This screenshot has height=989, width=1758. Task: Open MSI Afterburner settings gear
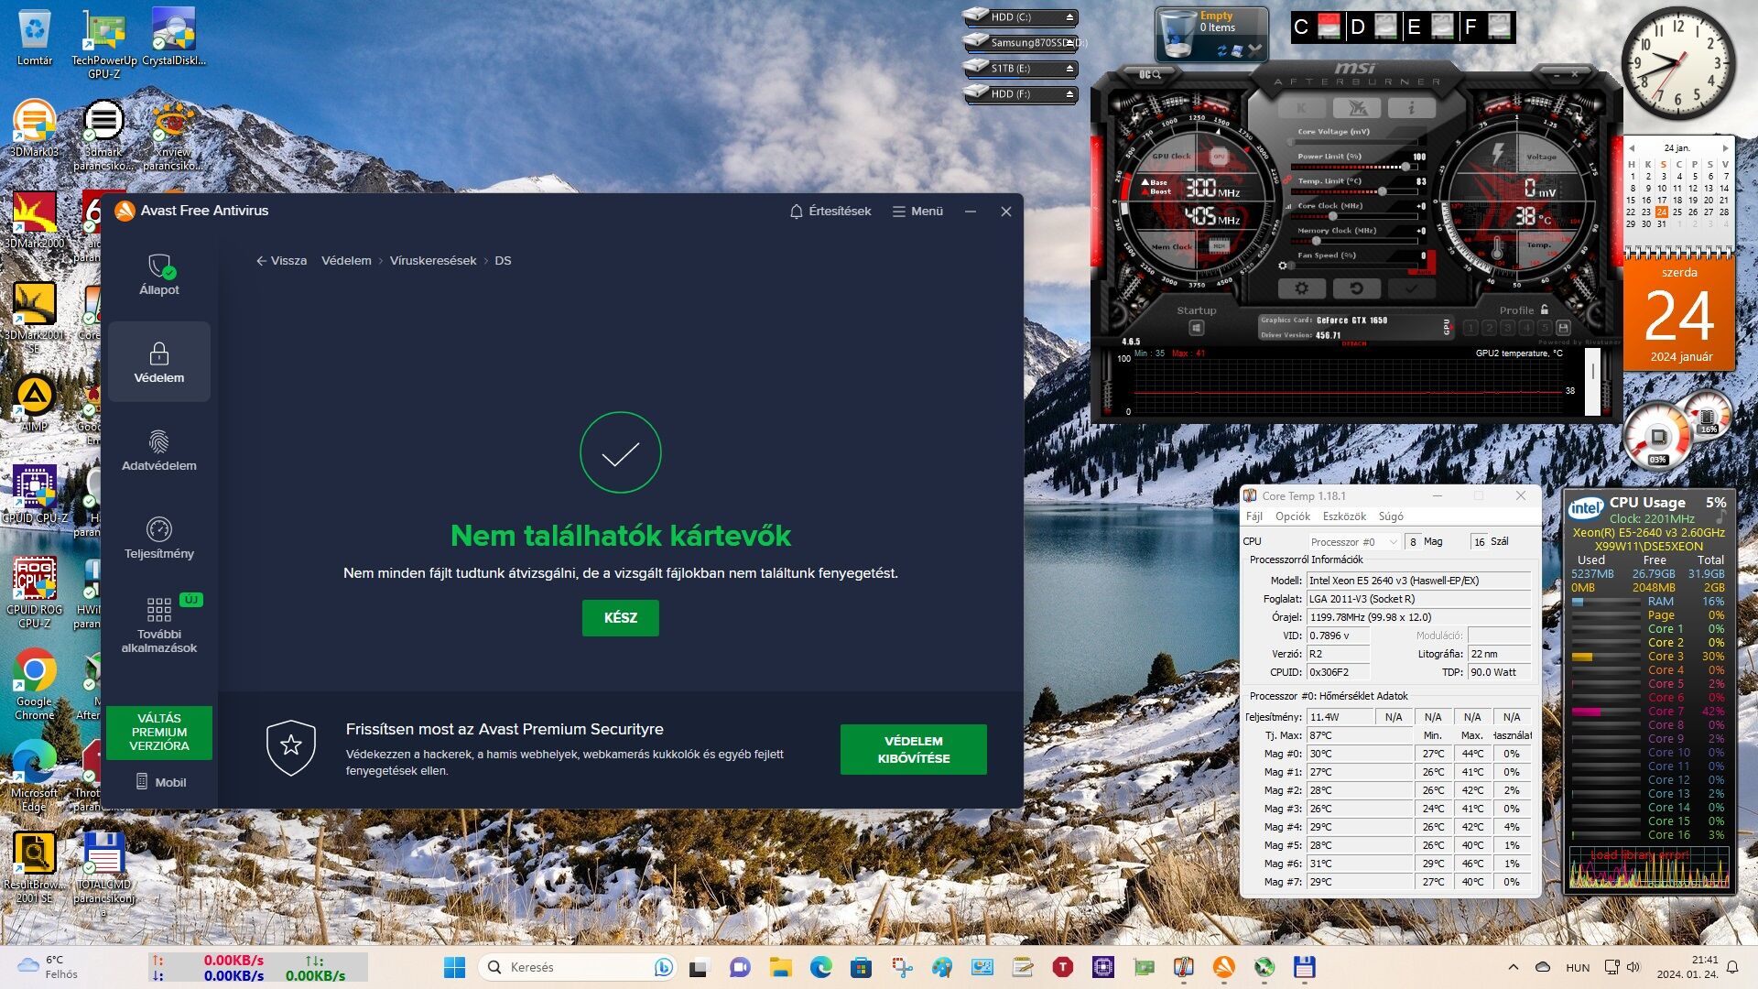(x=1301, y=288)
